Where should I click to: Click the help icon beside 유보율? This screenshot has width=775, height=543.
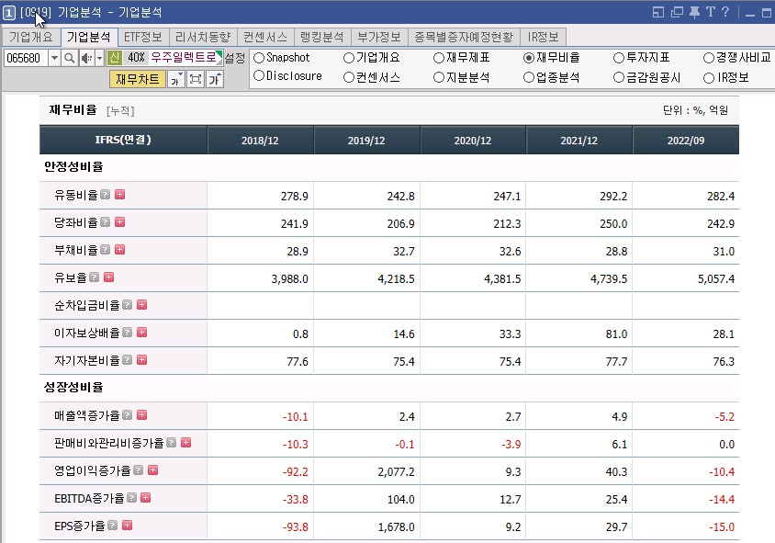pos(94,277)
